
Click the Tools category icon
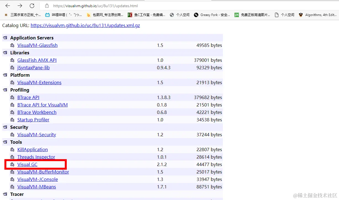5,142
